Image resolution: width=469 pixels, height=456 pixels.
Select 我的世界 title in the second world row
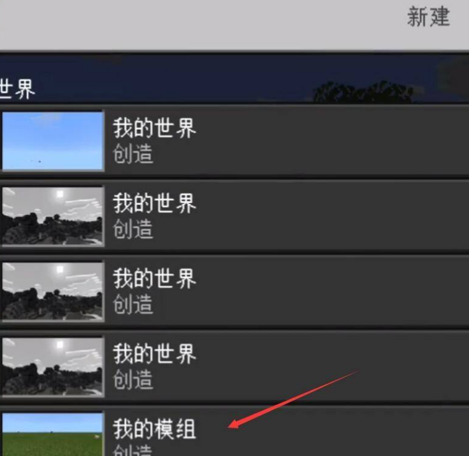click(x=154, y=203)
